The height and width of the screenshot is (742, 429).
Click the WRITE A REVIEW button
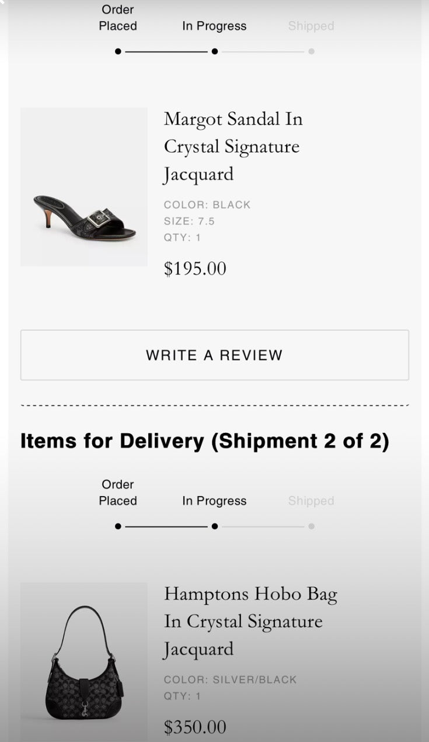click(214, 355)
